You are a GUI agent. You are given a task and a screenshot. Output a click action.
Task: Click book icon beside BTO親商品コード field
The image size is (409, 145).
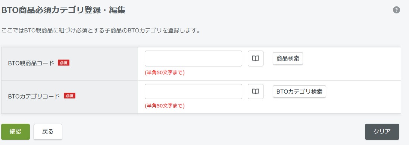point(256,58)
